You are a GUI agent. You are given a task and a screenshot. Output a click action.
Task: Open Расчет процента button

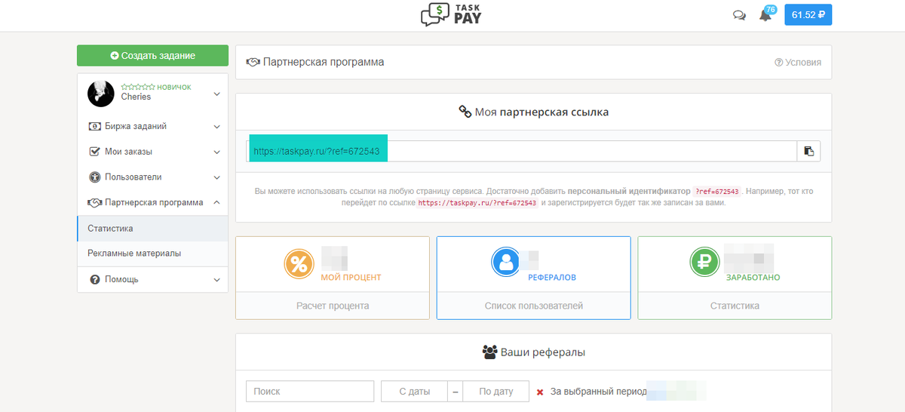[333, 306]
